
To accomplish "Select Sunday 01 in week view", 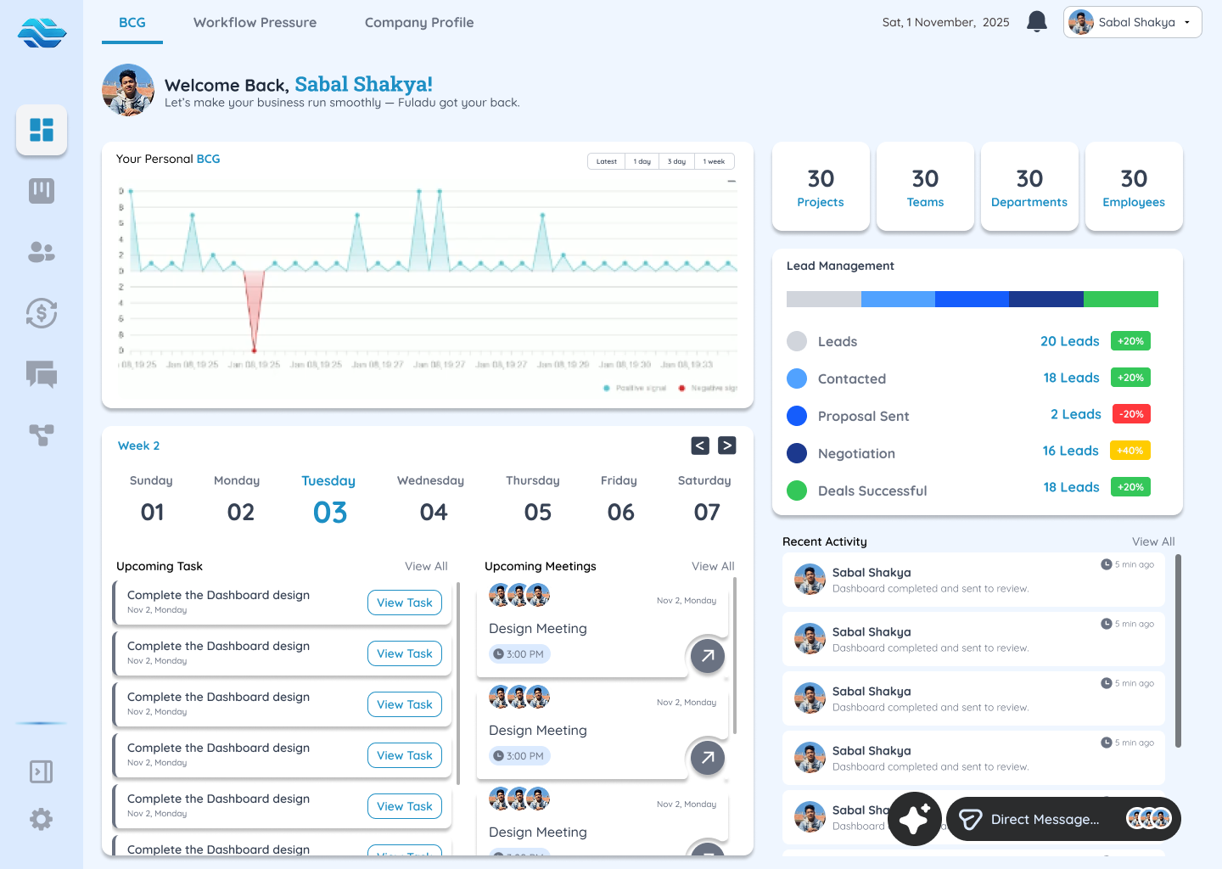I will point(152,499).
